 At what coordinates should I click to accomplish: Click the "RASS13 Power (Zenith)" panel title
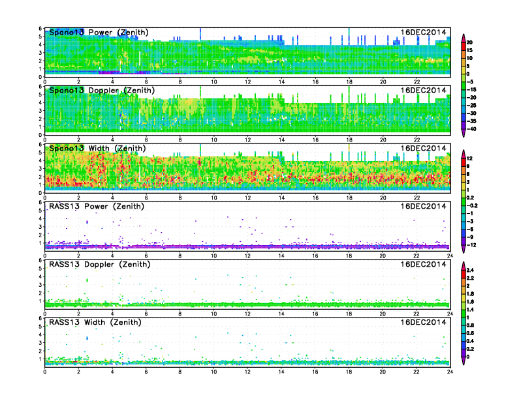97,207
